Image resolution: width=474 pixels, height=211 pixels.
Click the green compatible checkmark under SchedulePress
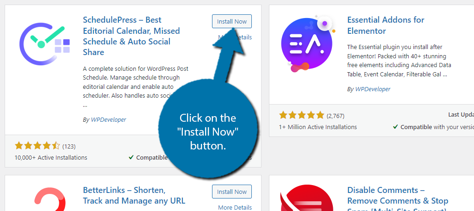131,157
